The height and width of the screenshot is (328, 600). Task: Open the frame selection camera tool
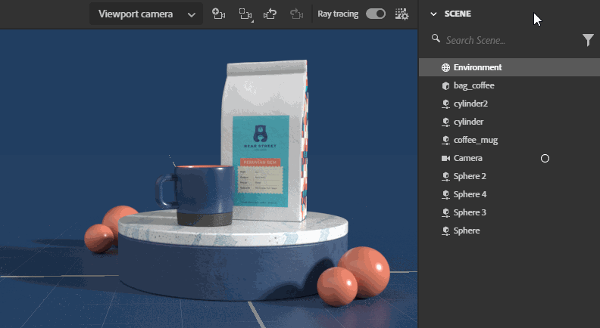[245, 14]
